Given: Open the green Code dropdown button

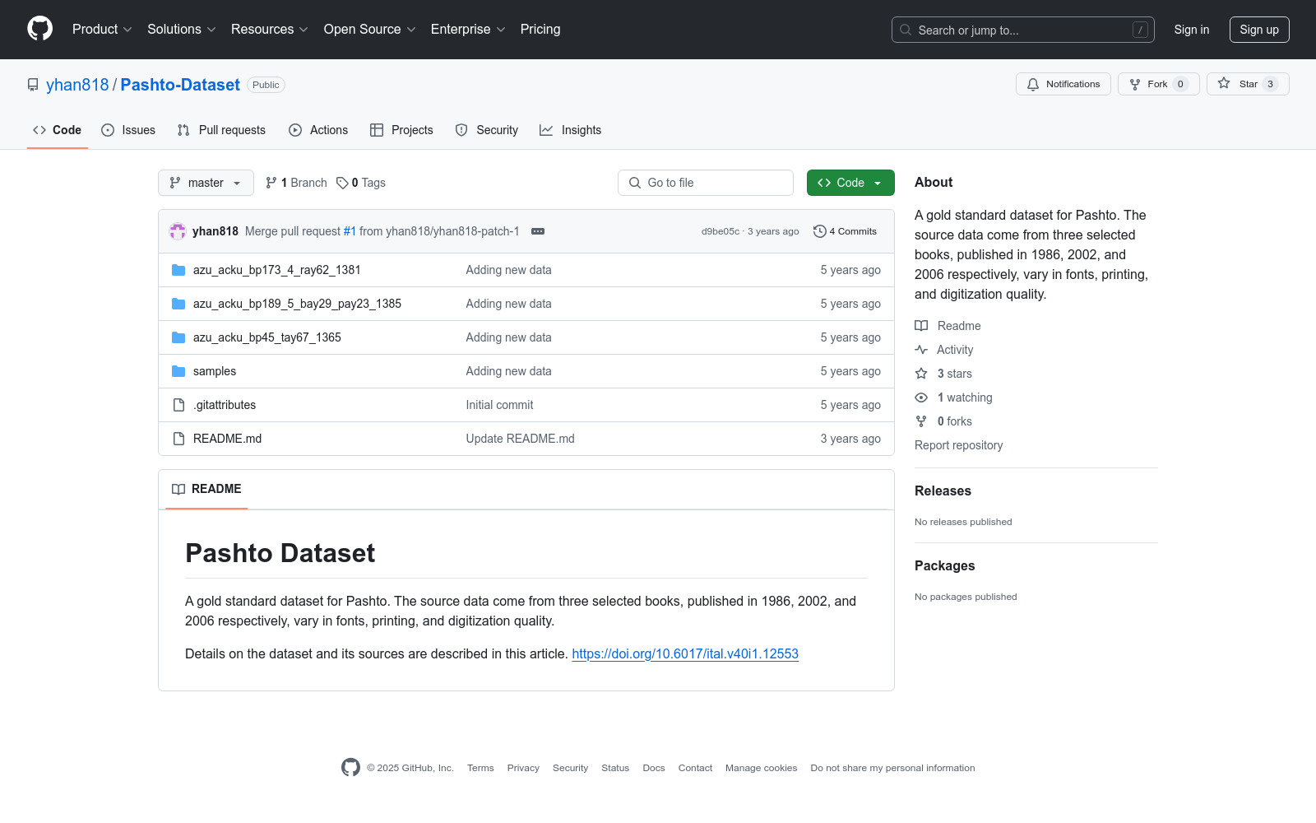Looking at the screenshot, I should [850, 183].
